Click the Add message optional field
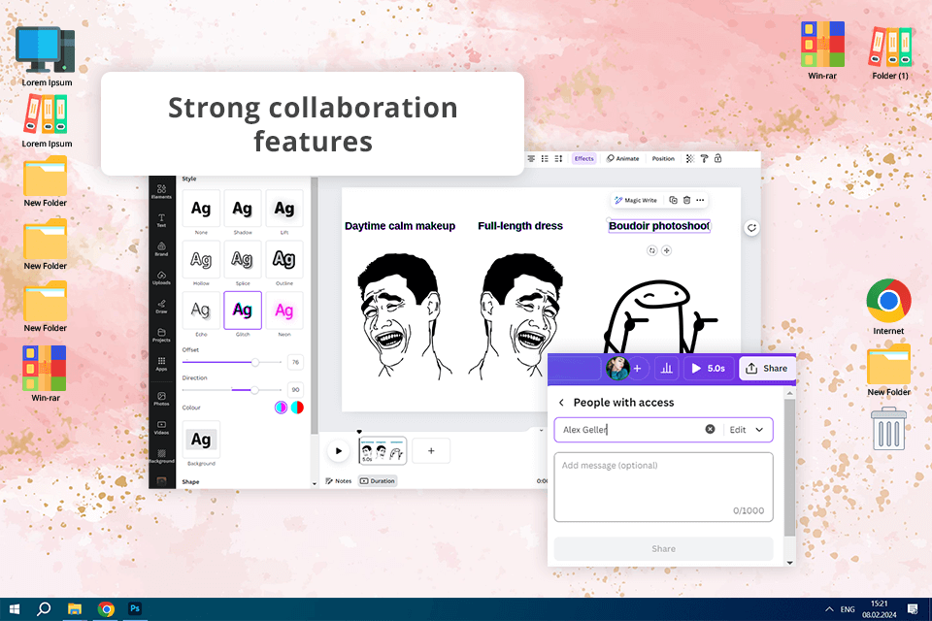This screenshot has width=932, height=621. [663, 487]
